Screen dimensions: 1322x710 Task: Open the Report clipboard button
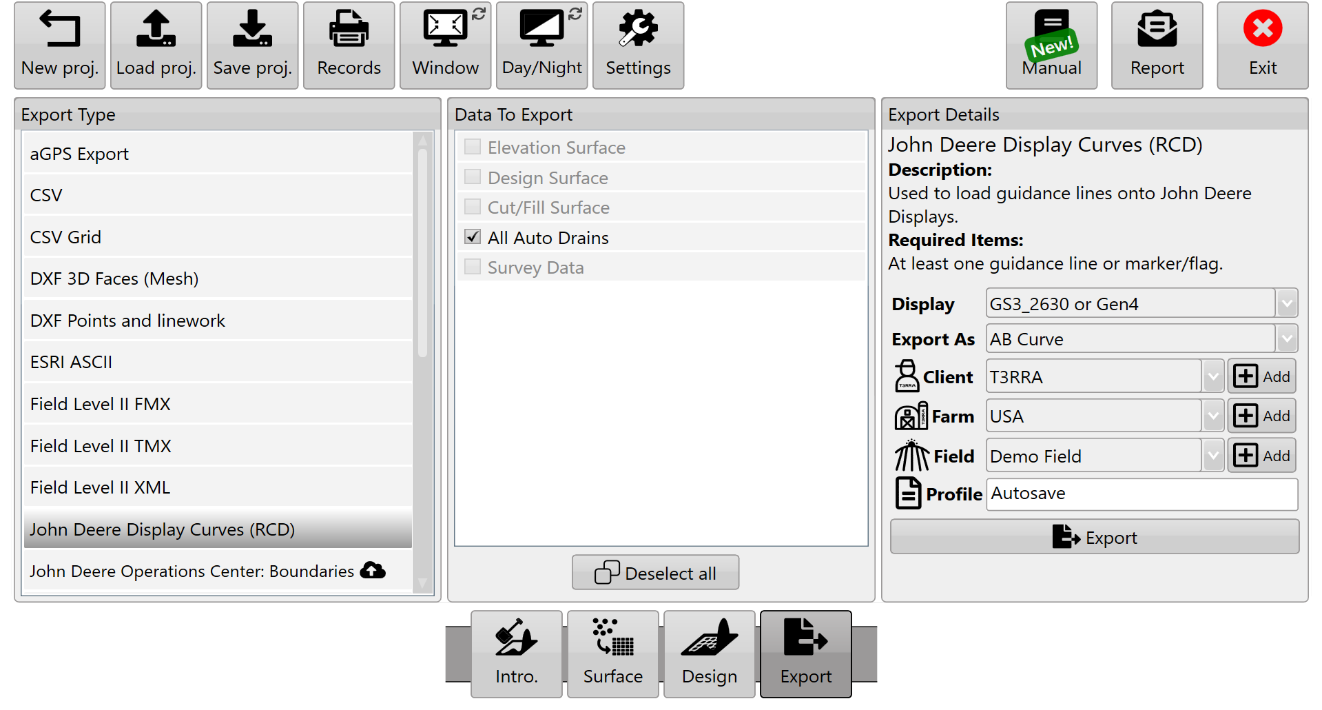(1157, 45)
